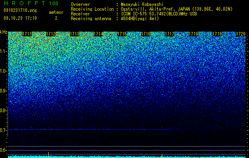The image size is (249, 158).
Task: Select observer name Masayuki Kobayashi
Action: (x=142, y=4)
